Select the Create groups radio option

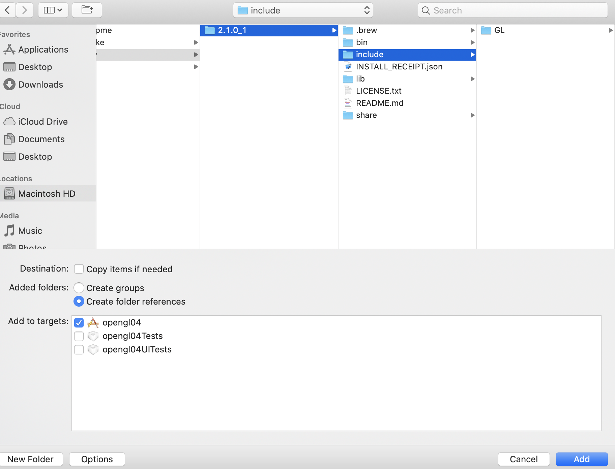pos(79,287)
